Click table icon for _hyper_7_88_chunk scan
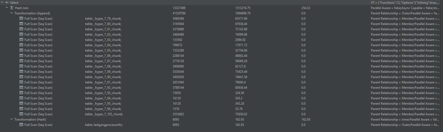 pos(21,66)
